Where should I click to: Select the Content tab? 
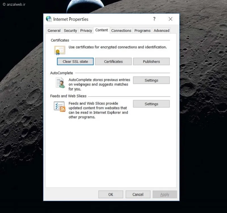[x=102, y=30]
